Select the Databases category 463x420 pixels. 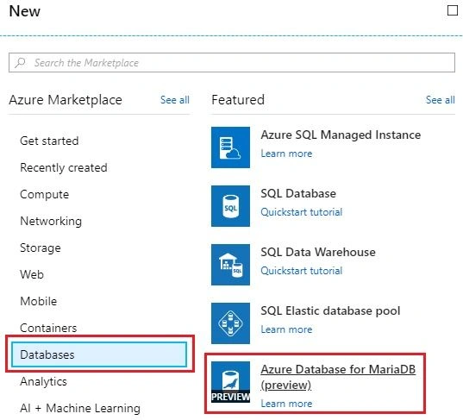(x=99, y=354)
